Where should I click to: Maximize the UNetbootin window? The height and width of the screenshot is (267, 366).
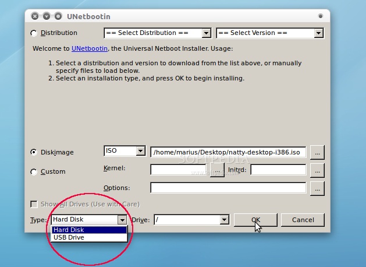pyautogui.click(x=58, y=16)
